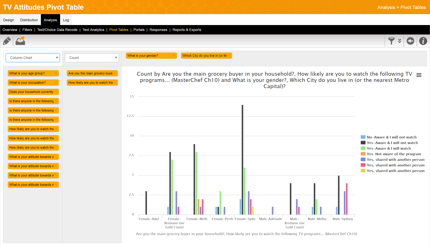The image size is (430, 246).
Task: Open the Text Analytics menu item
Action: click(93, 30)
